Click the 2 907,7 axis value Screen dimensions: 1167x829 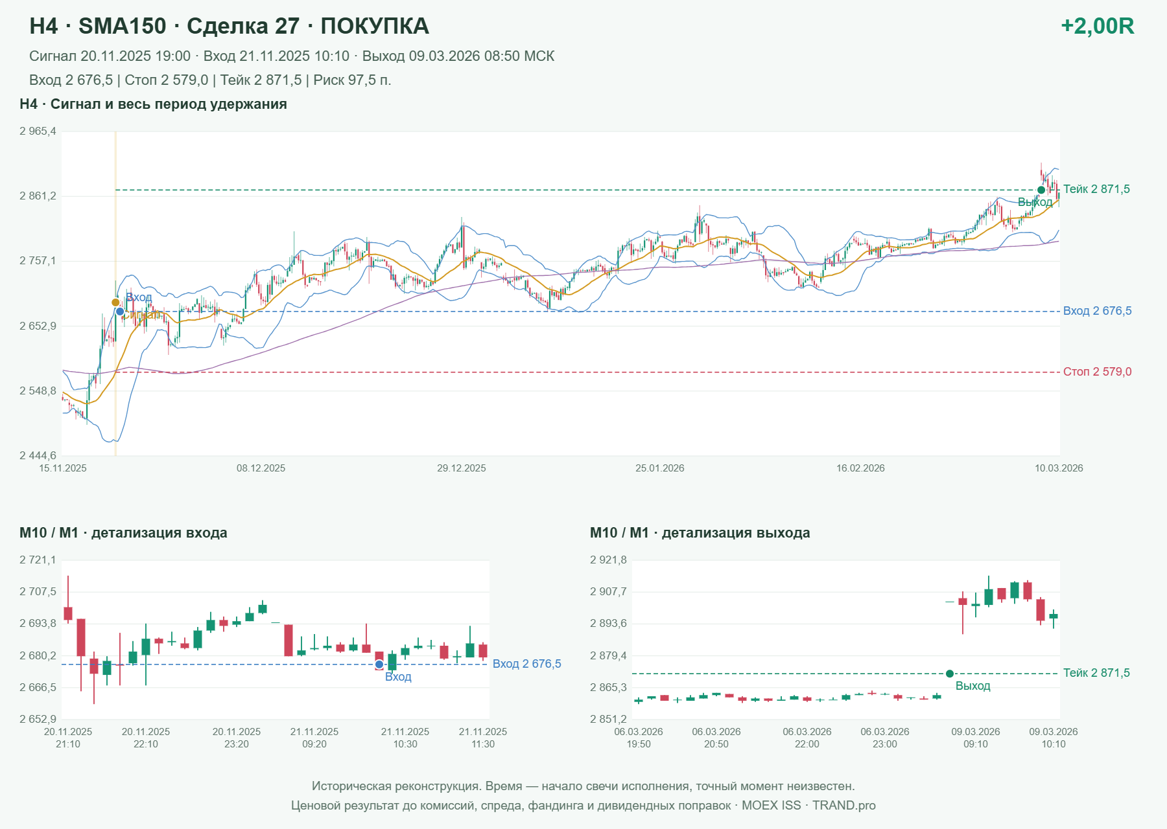tap(609, 592)
